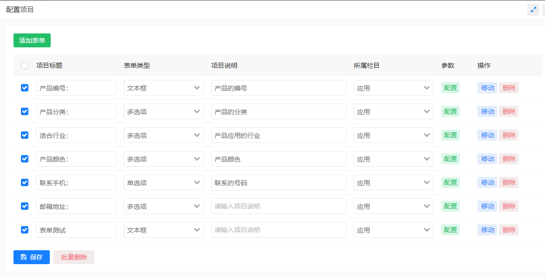Toggle the select-all checkbox in table header
This screenshot has width=545, height=279.
point(25,65)
